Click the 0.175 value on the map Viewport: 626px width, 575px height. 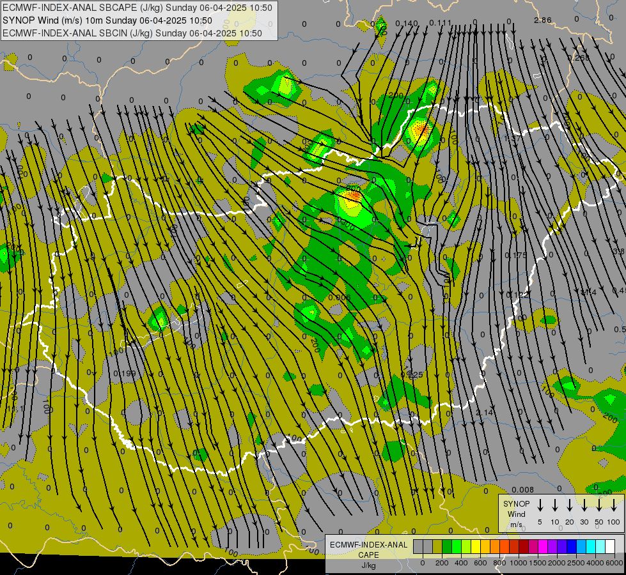516,255
